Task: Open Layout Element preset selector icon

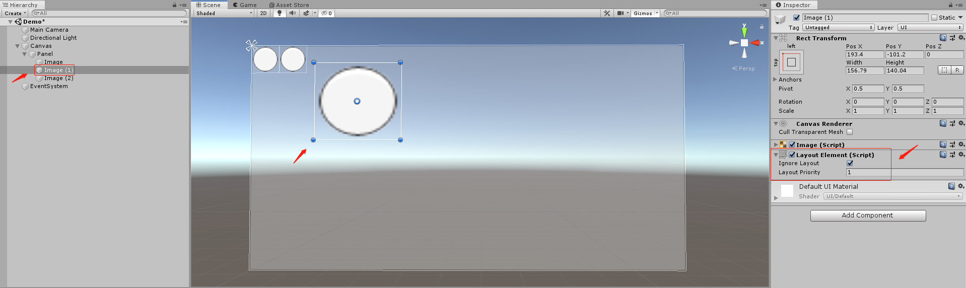Action: (x=952, y=155)
